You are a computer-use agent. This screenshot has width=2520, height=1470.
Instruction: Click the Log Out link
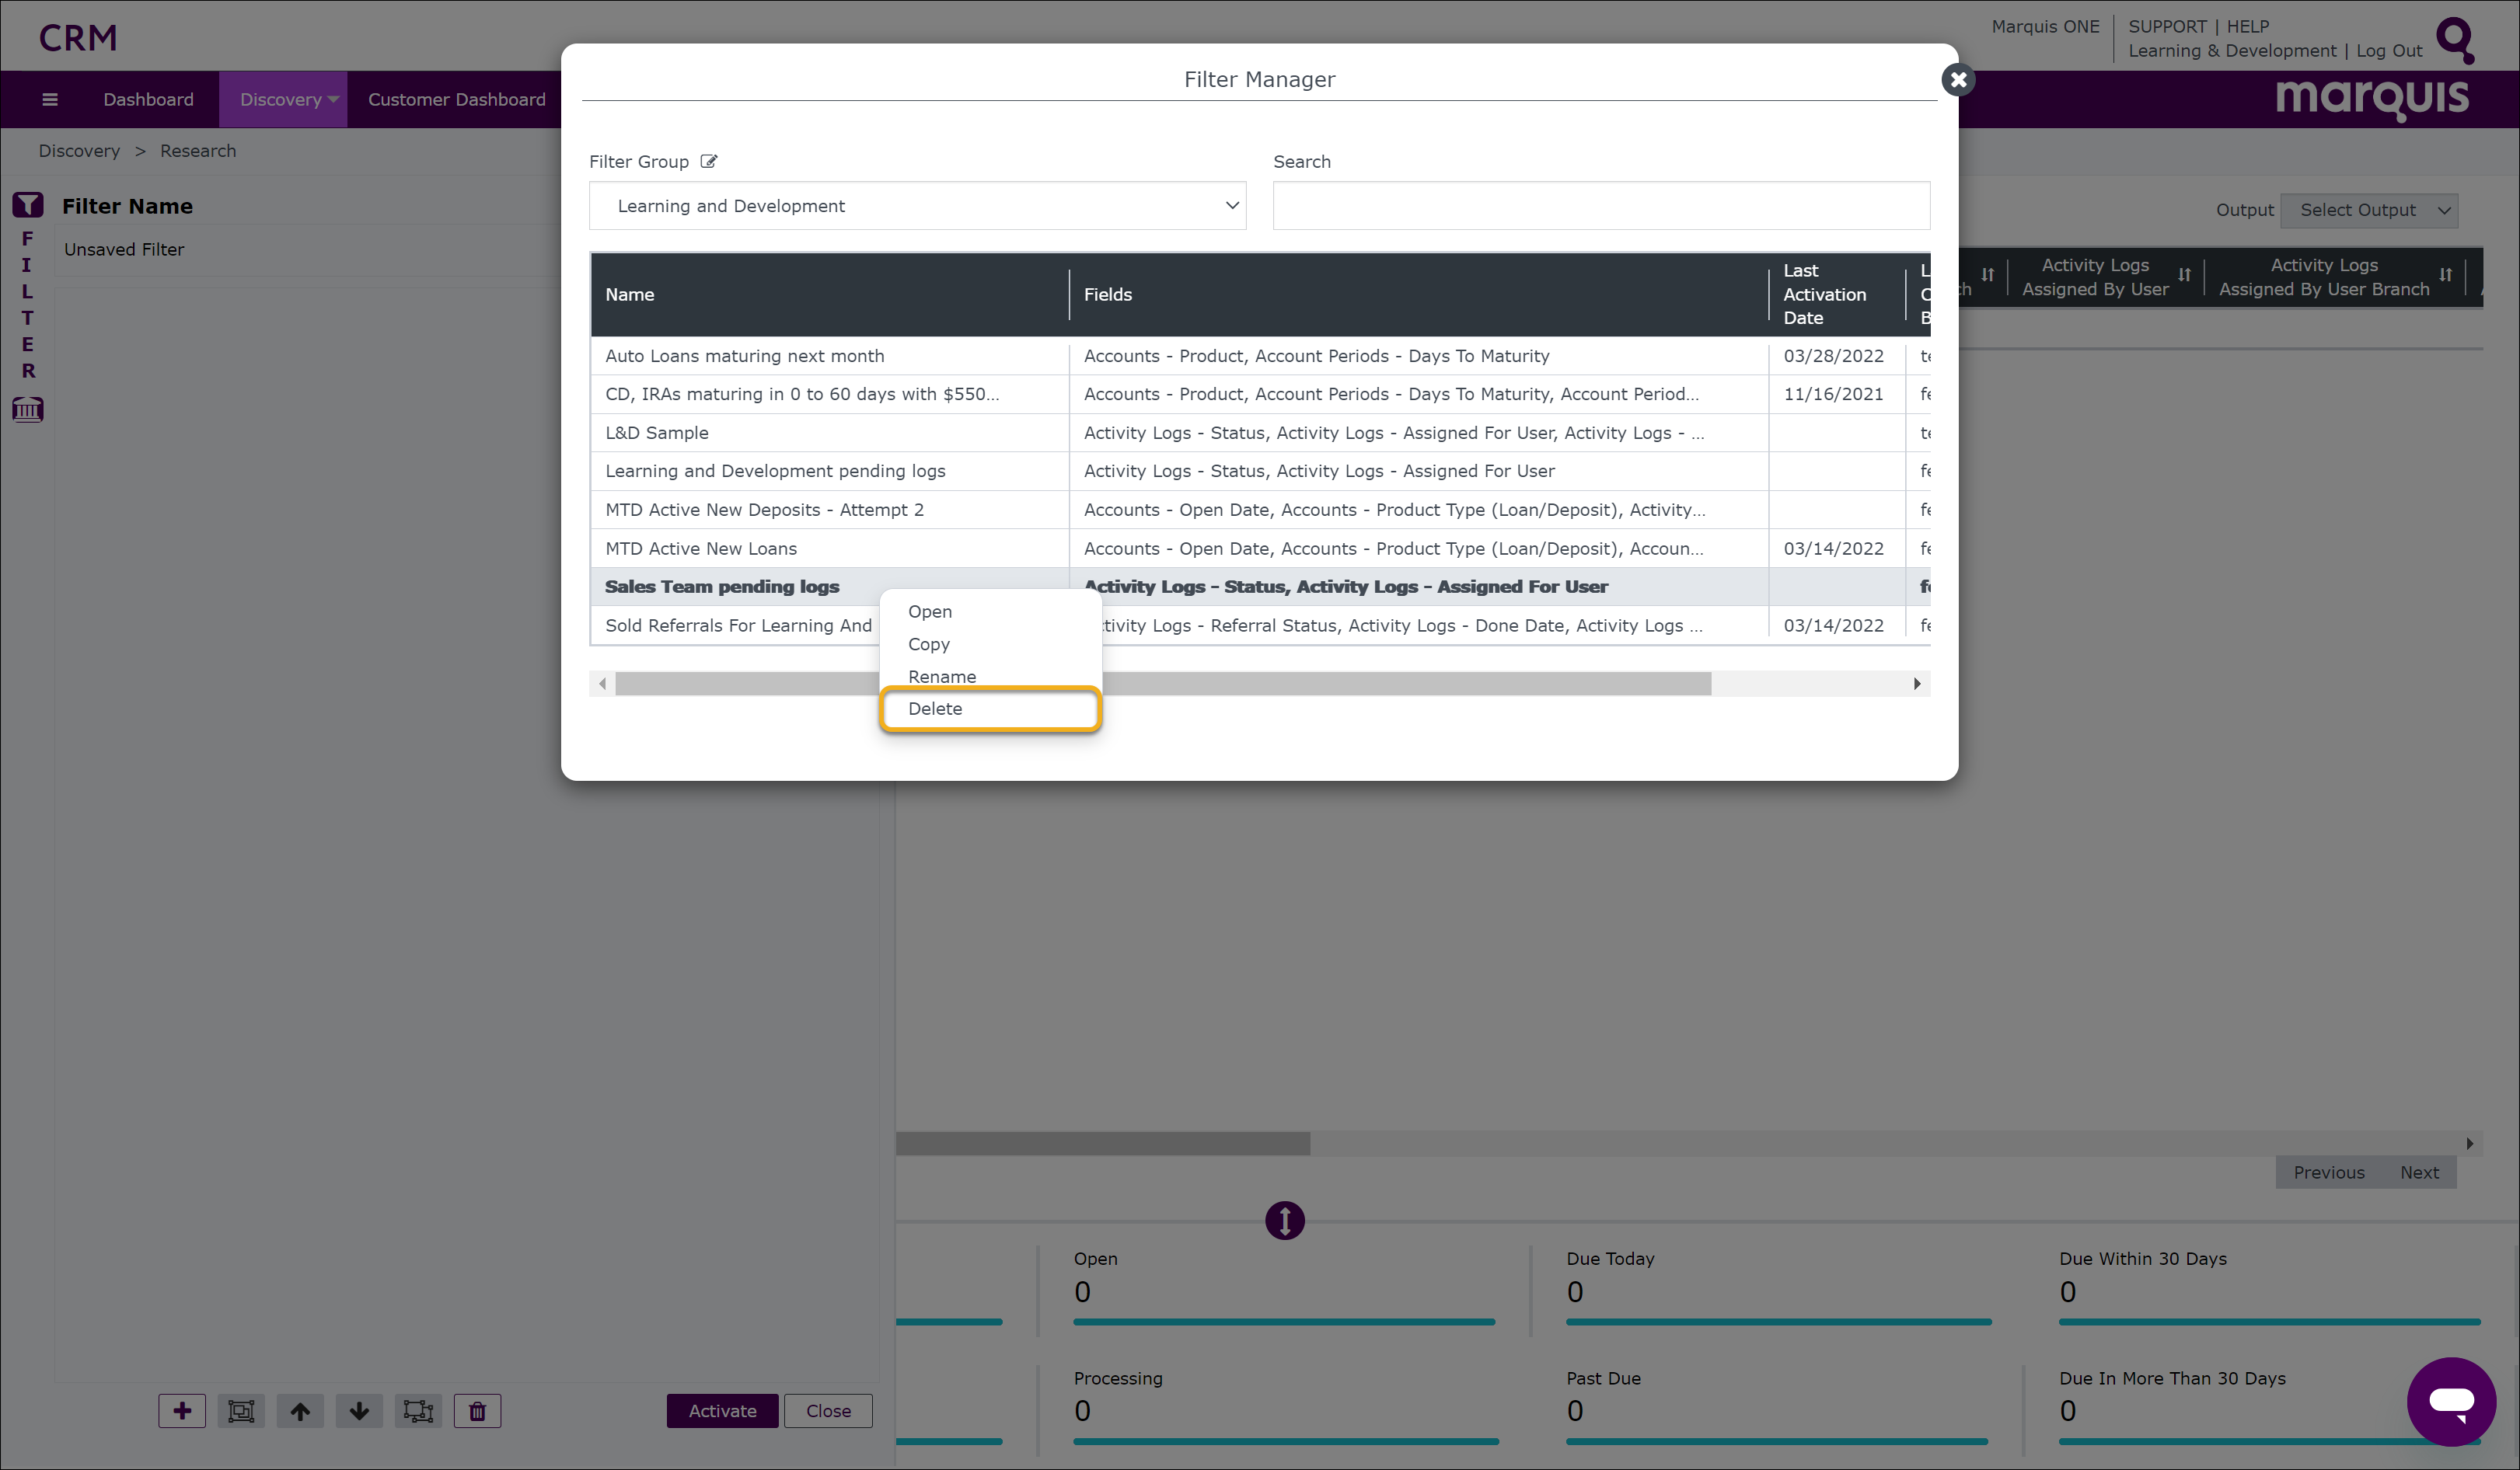tap(2389, 50)
